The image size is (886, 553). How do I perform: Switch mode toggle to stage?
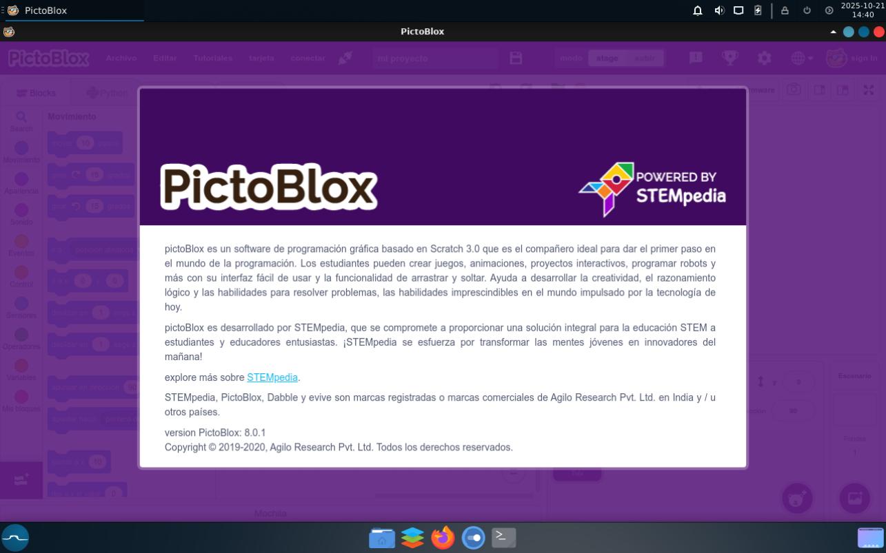(607, 59)
